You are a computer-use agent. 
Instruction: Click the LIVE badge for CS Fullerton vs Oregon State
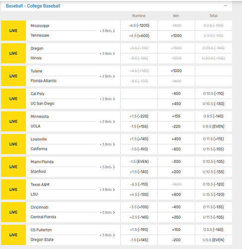13,235
